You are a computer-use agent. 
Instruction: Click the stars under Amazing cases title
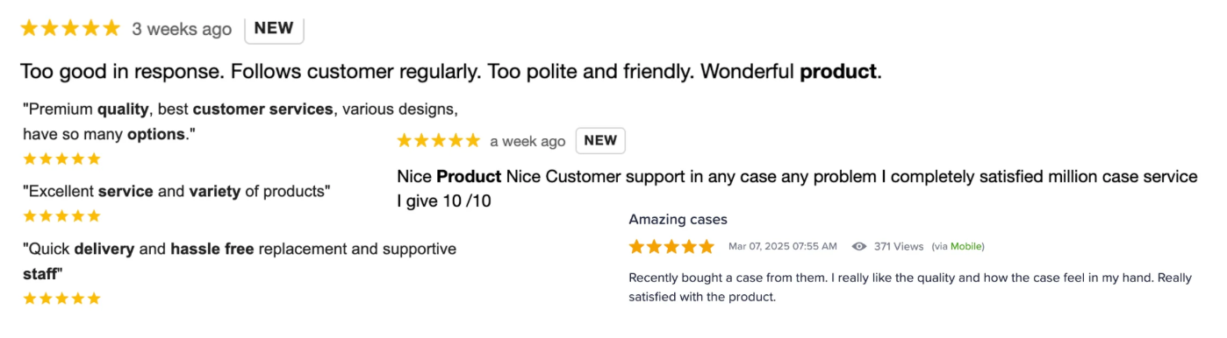click(671, 246)
